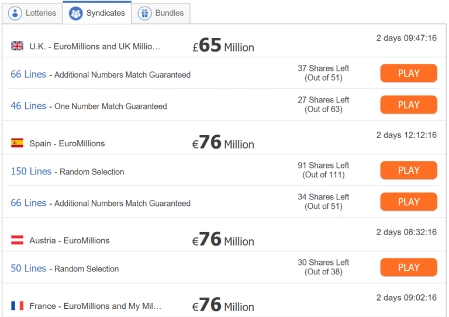Click the Lotteries person icon
The height and width of the screenshot is (317, 449).
(15, 13)
